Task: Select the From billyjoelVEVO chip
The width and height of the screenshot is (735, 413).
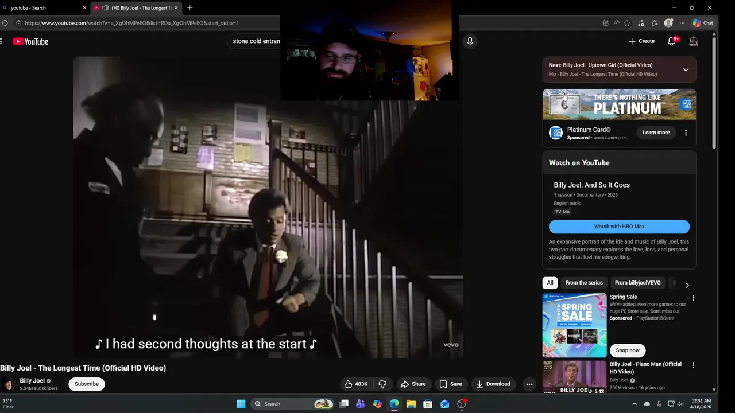Action: pyautogui.click(x=637, y=283)
